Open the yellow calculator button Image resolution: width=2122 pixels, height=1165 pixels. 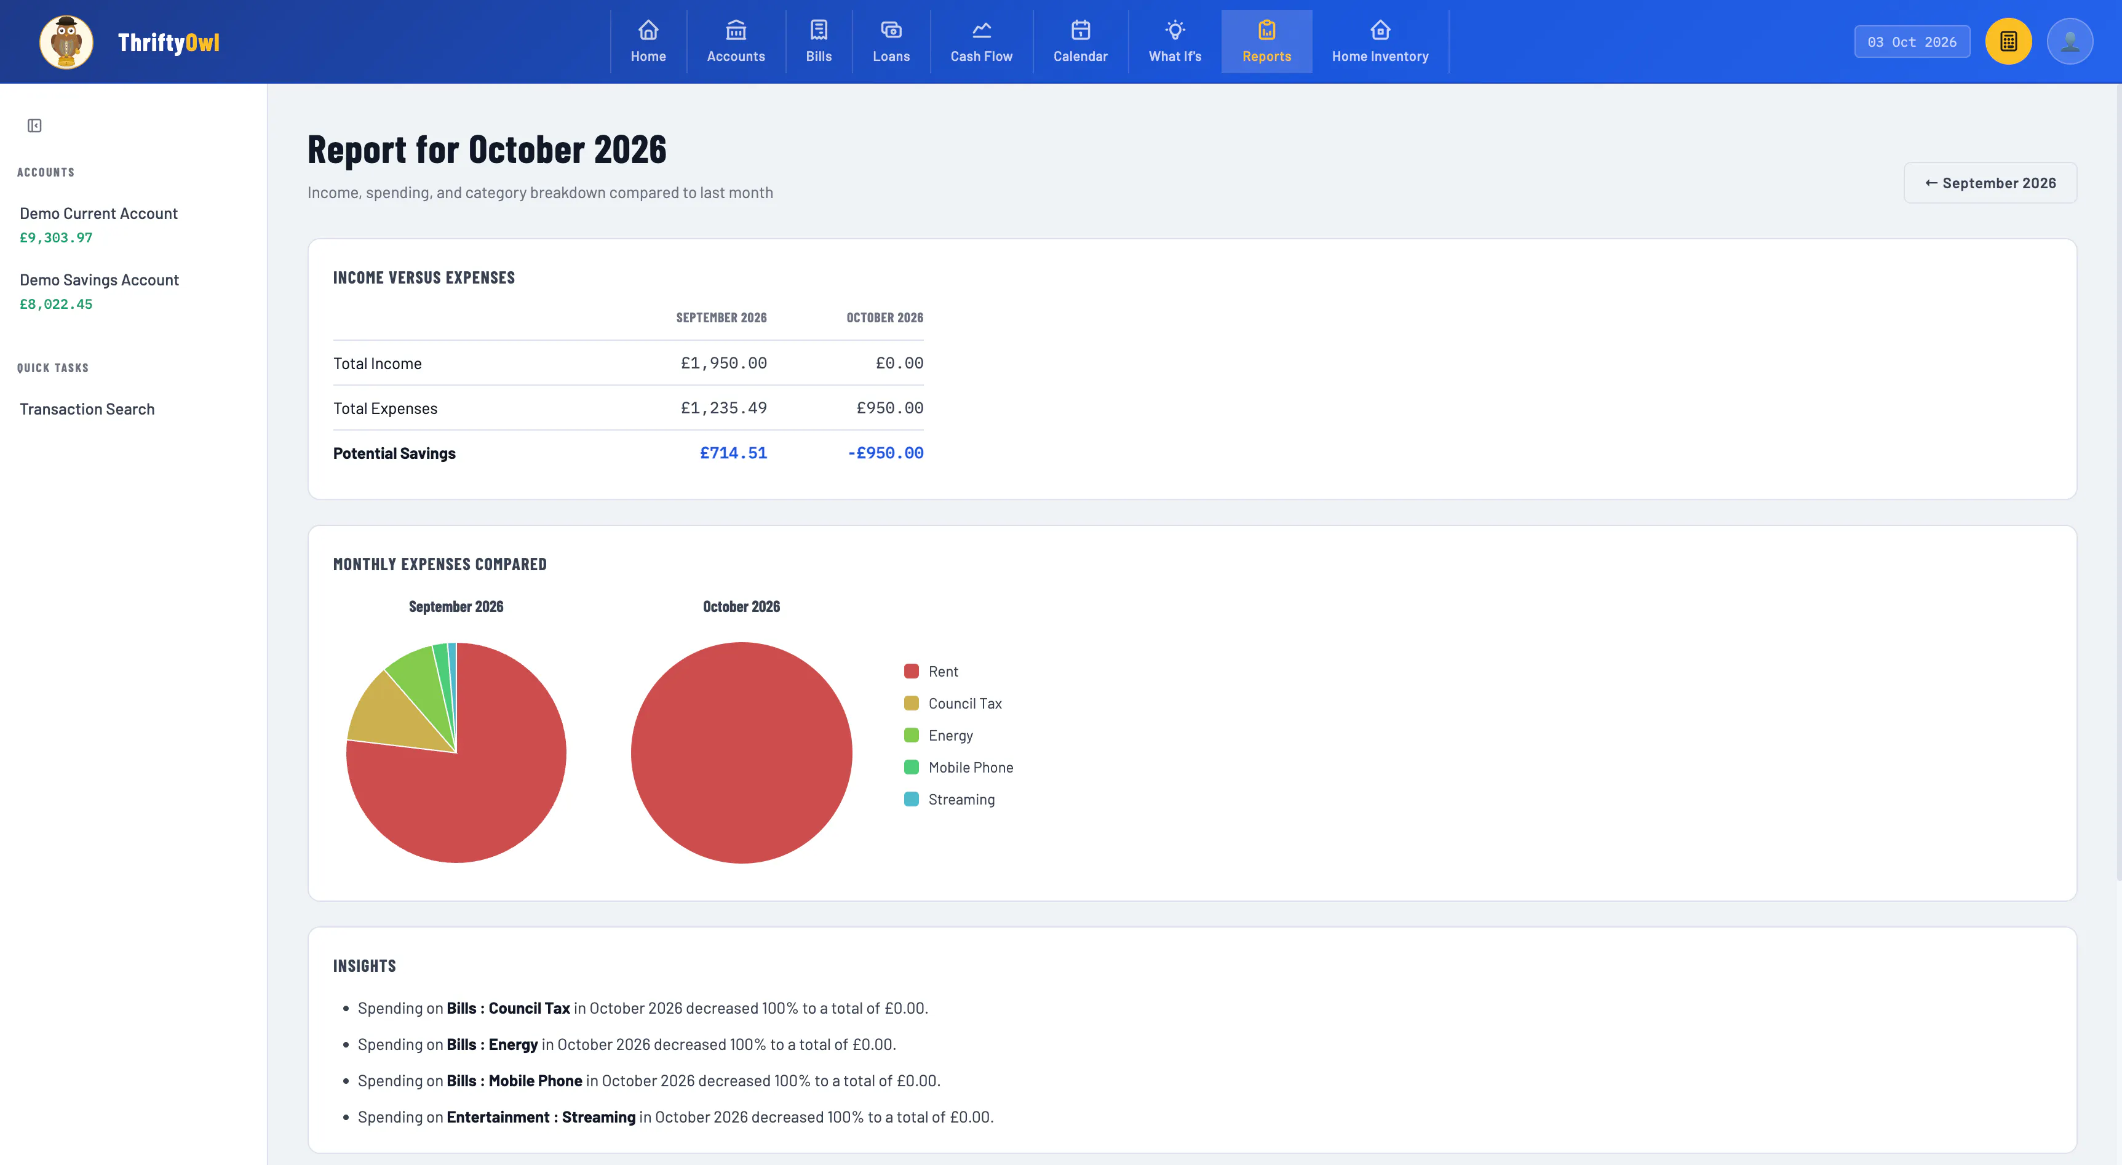click(x=2008, y=41)
